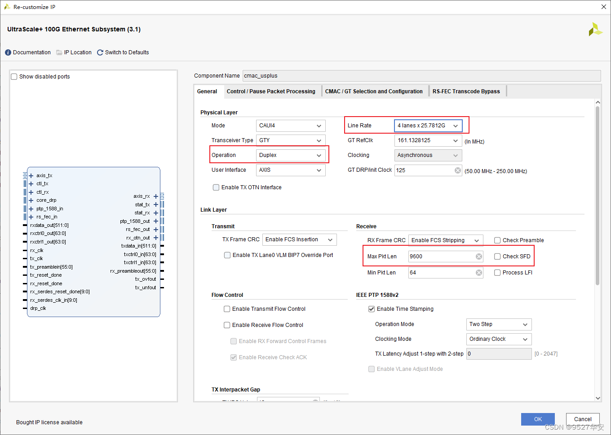The height and width of the screenshot is (435, 611).
Task: Expand the core_drp port plus icon
Action: point(31,200)
